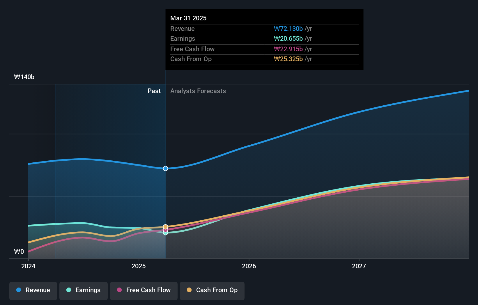Click the 2026 x-axis label
478x305 pixels.
coord(249,266)
